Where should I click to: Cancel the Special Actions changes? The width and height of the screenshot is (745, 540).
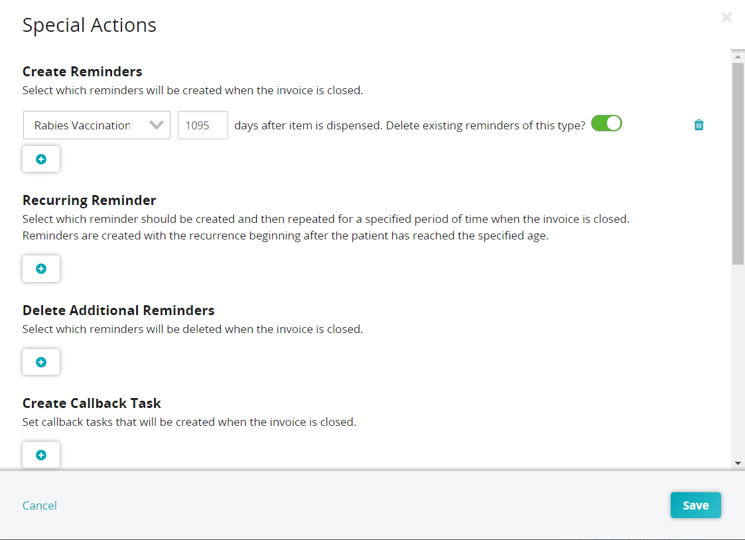click(39, 505)
